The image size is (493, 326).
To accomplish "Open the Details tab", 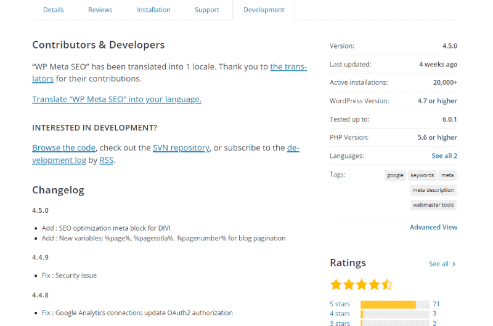I will (54, 10).
